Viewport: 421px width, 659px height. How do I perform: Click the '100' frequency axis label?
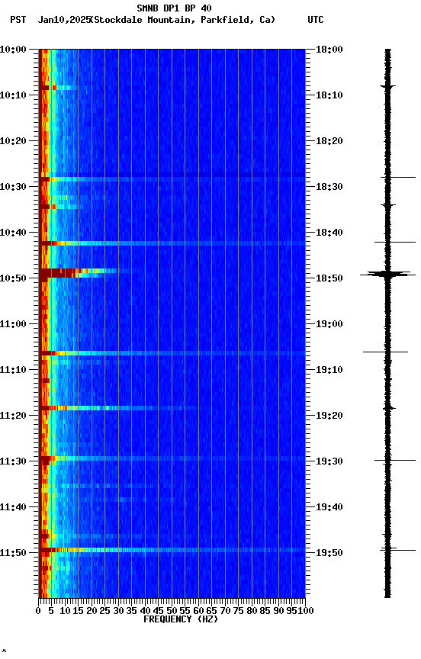tap(306, 612)
